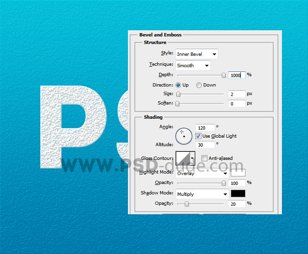Click the Size slider handle
Viewport: 308px width, 254px height.
click(178, 94)
